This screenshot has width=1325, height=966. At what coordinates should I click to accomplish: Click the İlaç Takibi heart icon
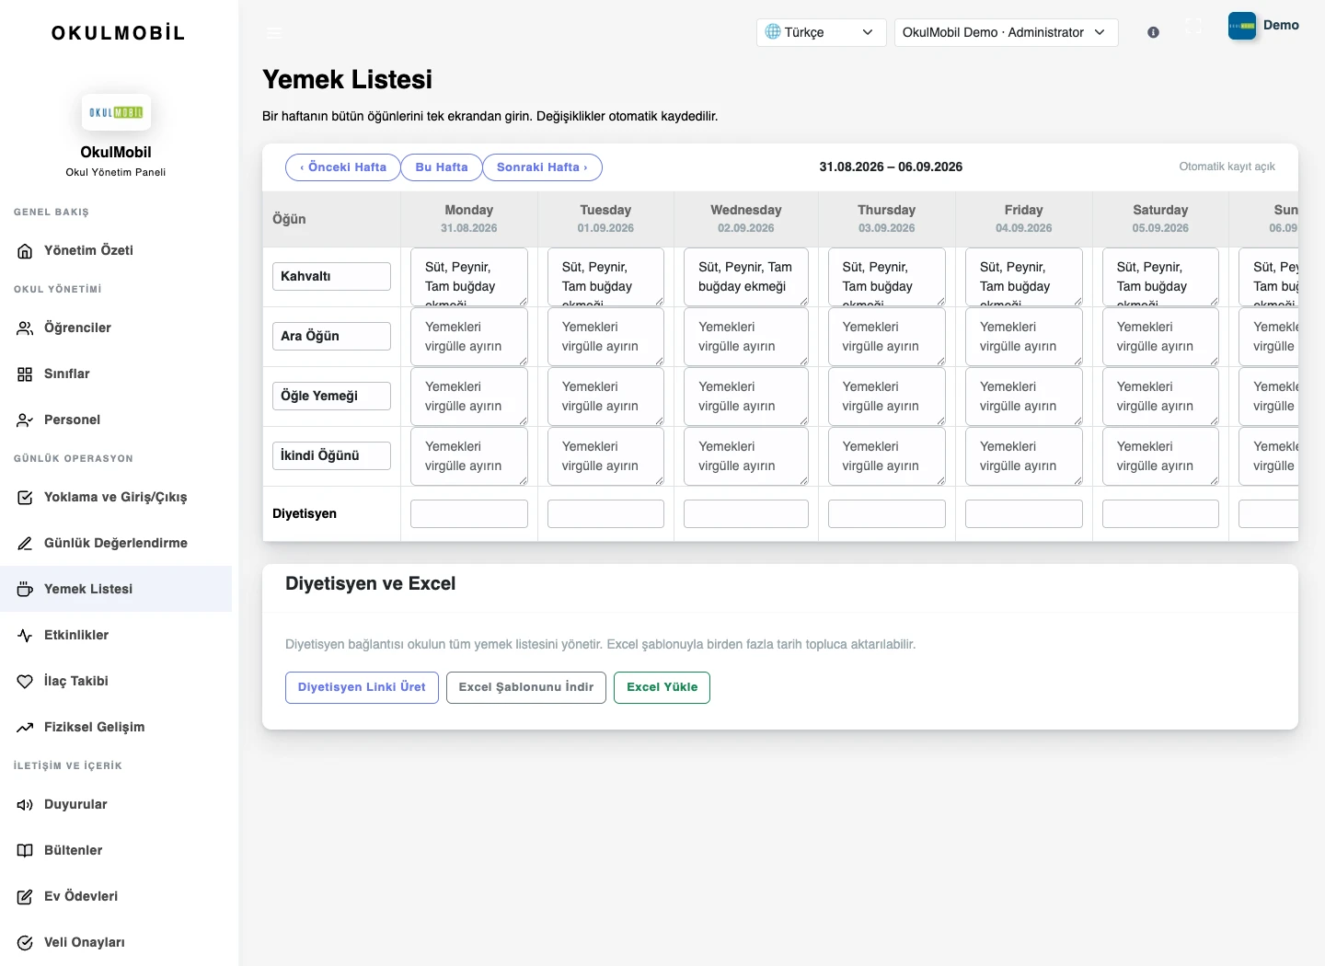25,681
